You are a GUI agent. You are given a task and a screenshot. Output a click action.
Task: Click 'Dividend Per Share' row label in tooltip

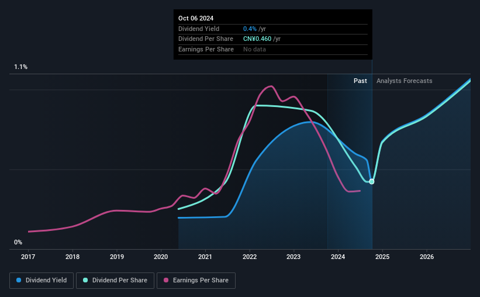(x=206, y=39)
